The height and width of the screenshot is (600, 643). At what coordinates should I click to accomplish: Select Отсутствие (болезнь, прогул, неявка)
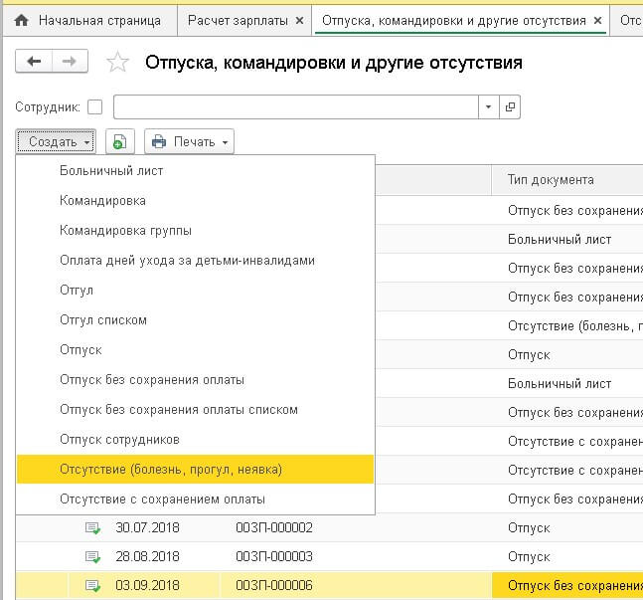pyautogui.click(x=195, y=470)
